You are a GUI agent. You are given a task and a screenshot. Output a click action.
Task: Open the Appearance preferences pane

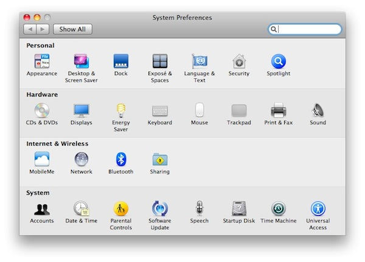pos(42,61)
